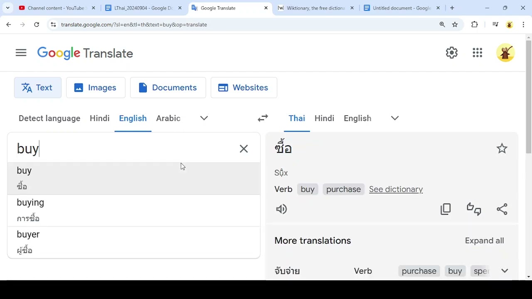Go back in browser history

tap(9, 25)
